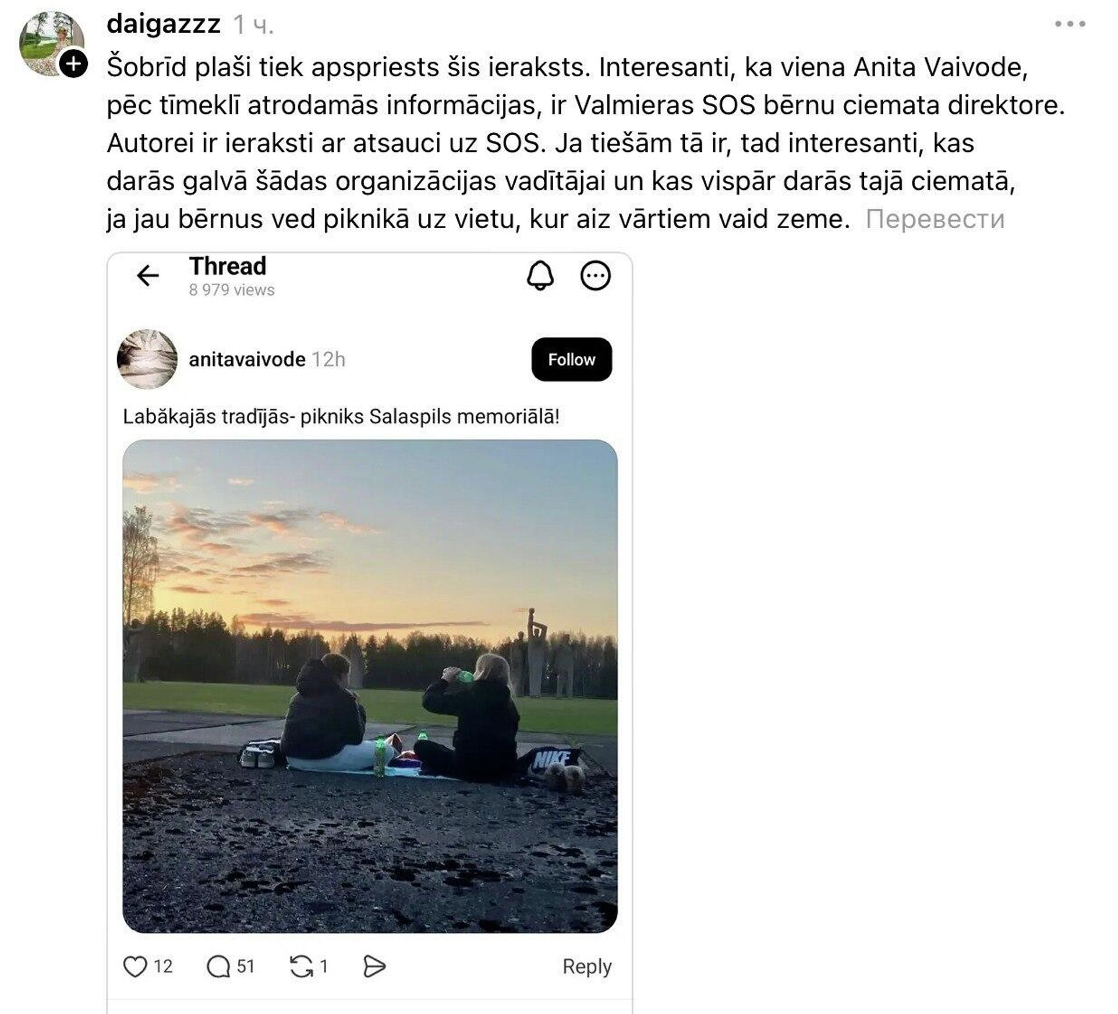Viewport: 1118px width, 1014px height.
Task: Click the Thread header title
Action: [228, 267]
